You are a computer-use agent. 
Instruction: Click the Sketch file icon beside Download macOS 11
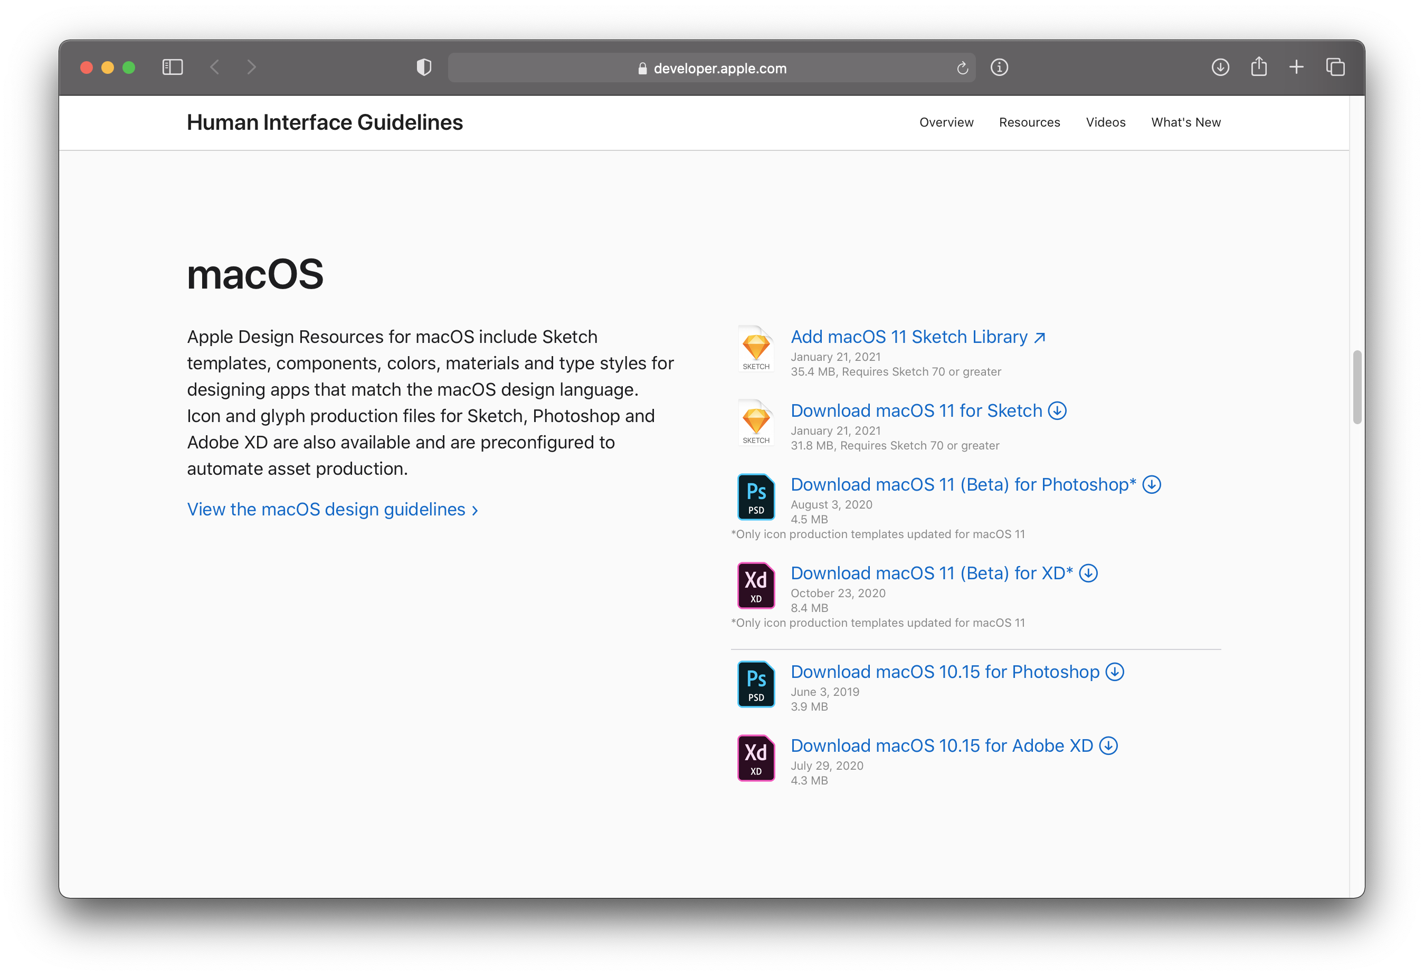(755, 423)
